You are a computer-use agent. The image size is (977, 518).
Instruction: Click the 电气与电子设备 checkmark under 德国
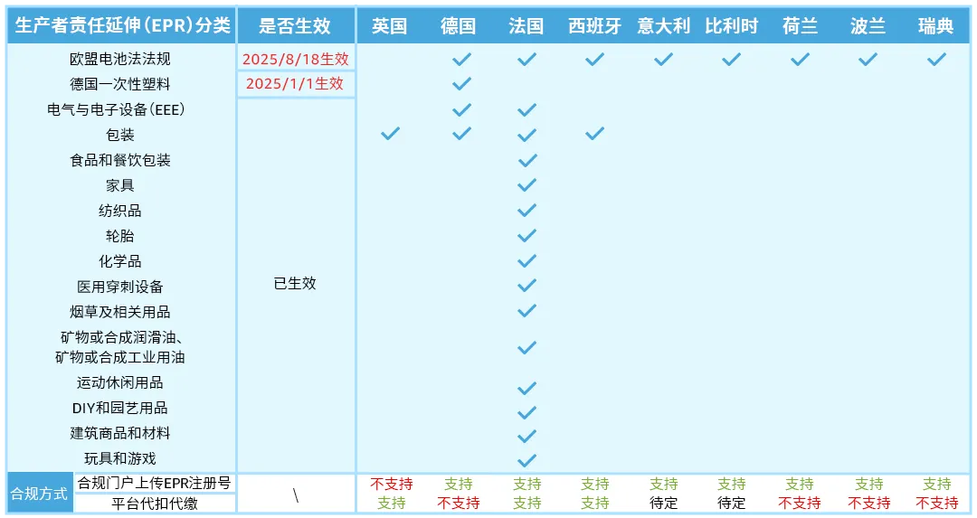[461, 109]
